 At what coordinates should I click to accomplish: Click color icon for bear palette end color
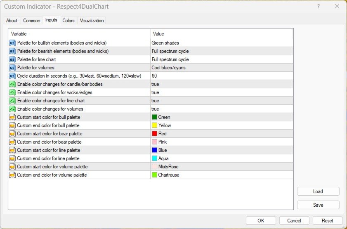click(x=12, y=142)
